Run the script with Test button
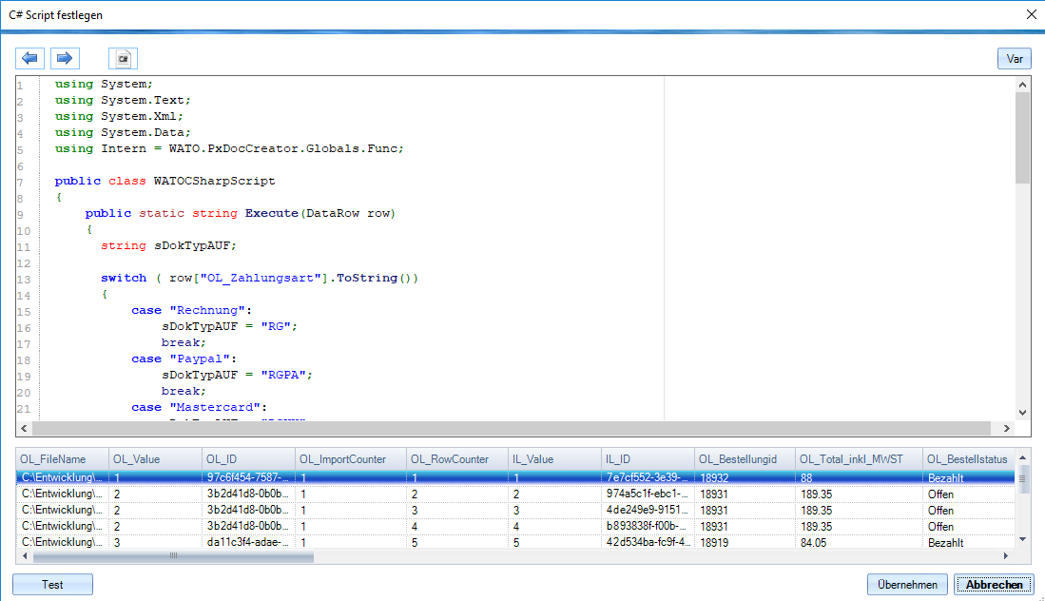Screen dimensions: 1045x601 click(x=52, y=585)
